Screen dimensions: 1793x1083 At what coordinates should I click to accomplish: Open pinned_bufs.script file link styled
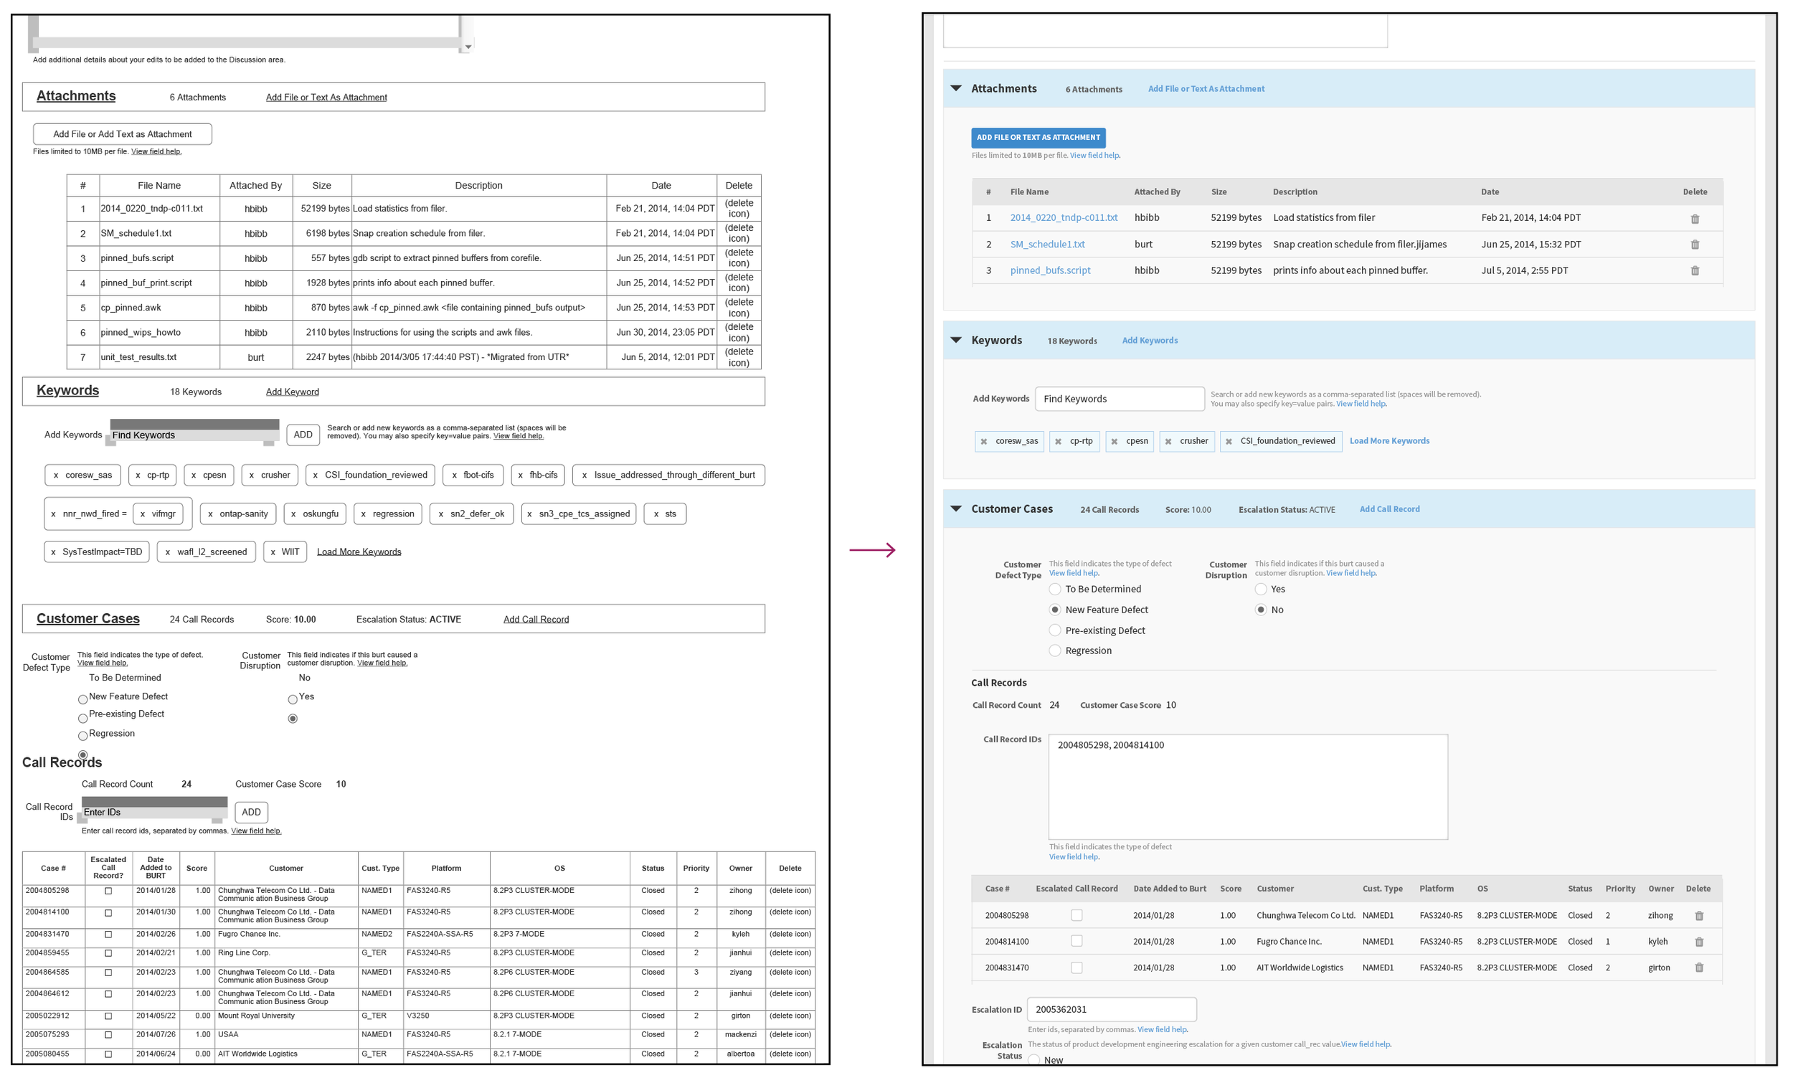[x=1049, y=271]
